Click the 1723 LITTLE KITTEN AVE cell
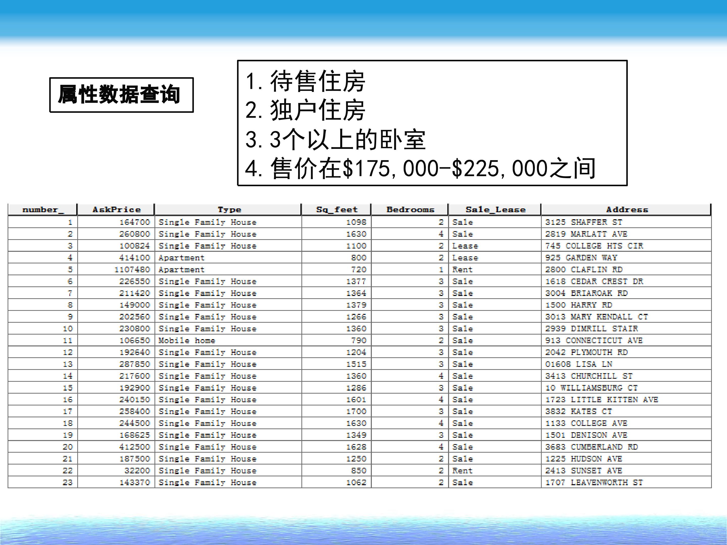This screenshot has height=545, width=727. (627, 399)
